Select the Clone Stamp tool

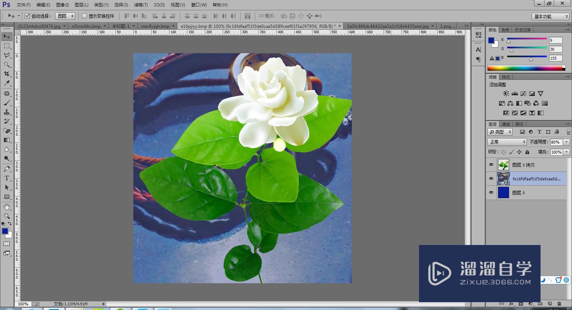click(x=7, y=112)
